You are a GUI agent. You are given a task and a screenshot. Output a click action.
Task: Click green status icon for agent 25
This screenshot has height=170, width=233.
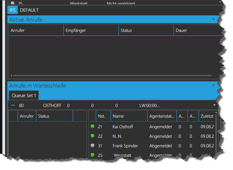(92, 155)
